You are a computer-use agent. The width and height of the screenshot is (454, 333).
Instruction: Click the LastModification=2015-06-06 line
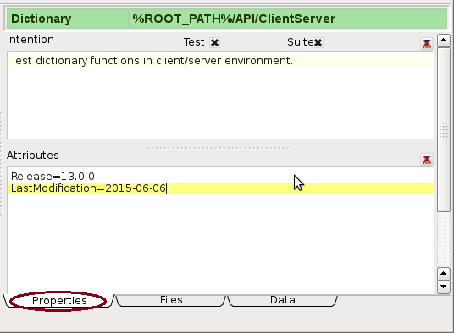click(220, 188)
